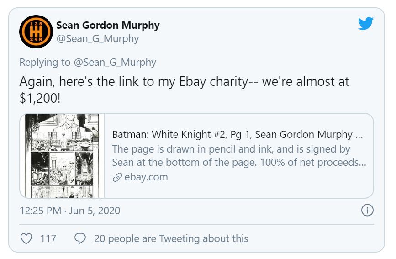Screen dimensions: 396x259
Task: Open the tweet info circle icon
Action: tap(367, 210)
